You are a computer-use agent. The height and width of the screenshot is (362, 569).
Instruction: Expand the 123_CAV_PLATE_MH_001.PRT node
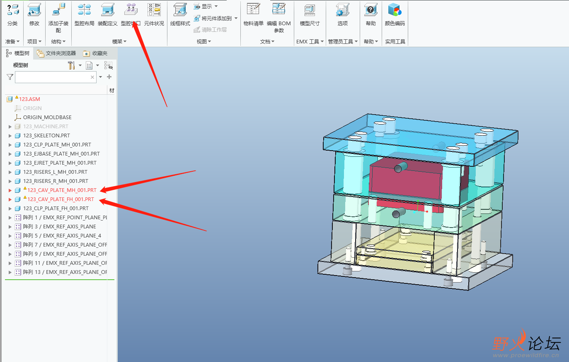click(10, 190)
